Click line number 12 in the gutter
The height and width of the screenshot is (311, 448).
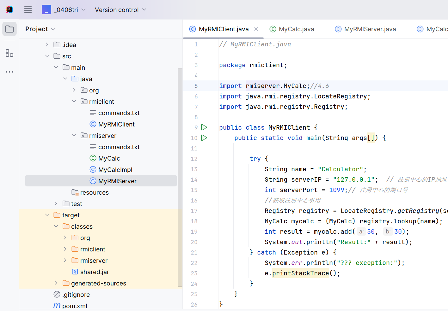pos(194,159)
